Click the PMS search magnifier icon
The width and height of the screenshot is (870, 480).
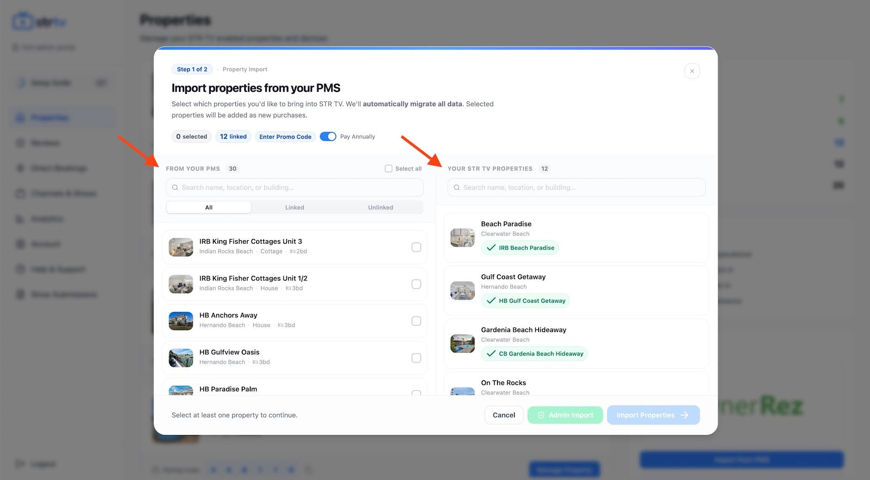pos(175,188)
